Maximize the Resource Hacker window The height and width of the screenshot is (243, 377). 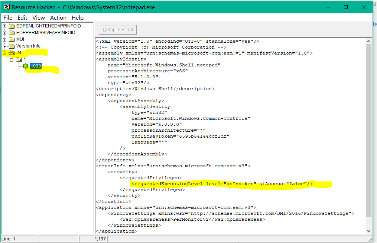click(346, 7)
